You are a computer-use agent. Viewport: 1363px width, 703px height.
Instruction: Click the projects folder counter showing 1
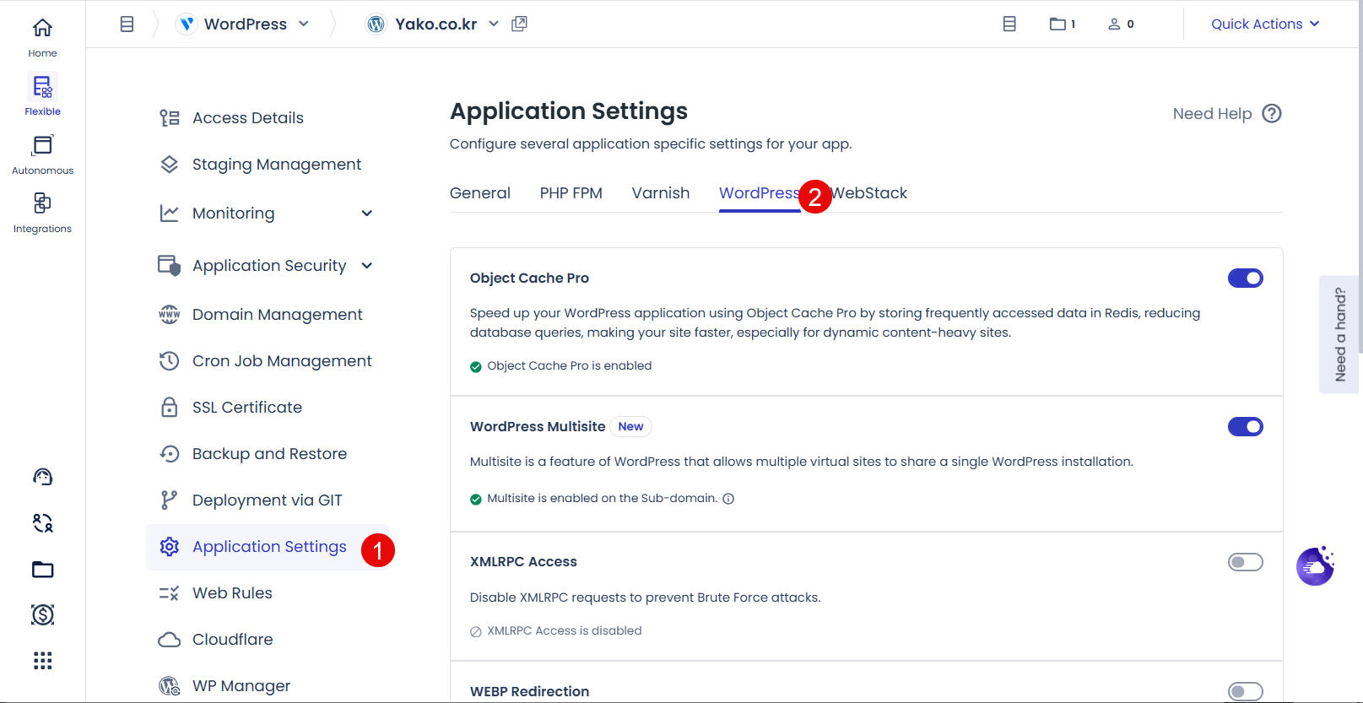1062,24
